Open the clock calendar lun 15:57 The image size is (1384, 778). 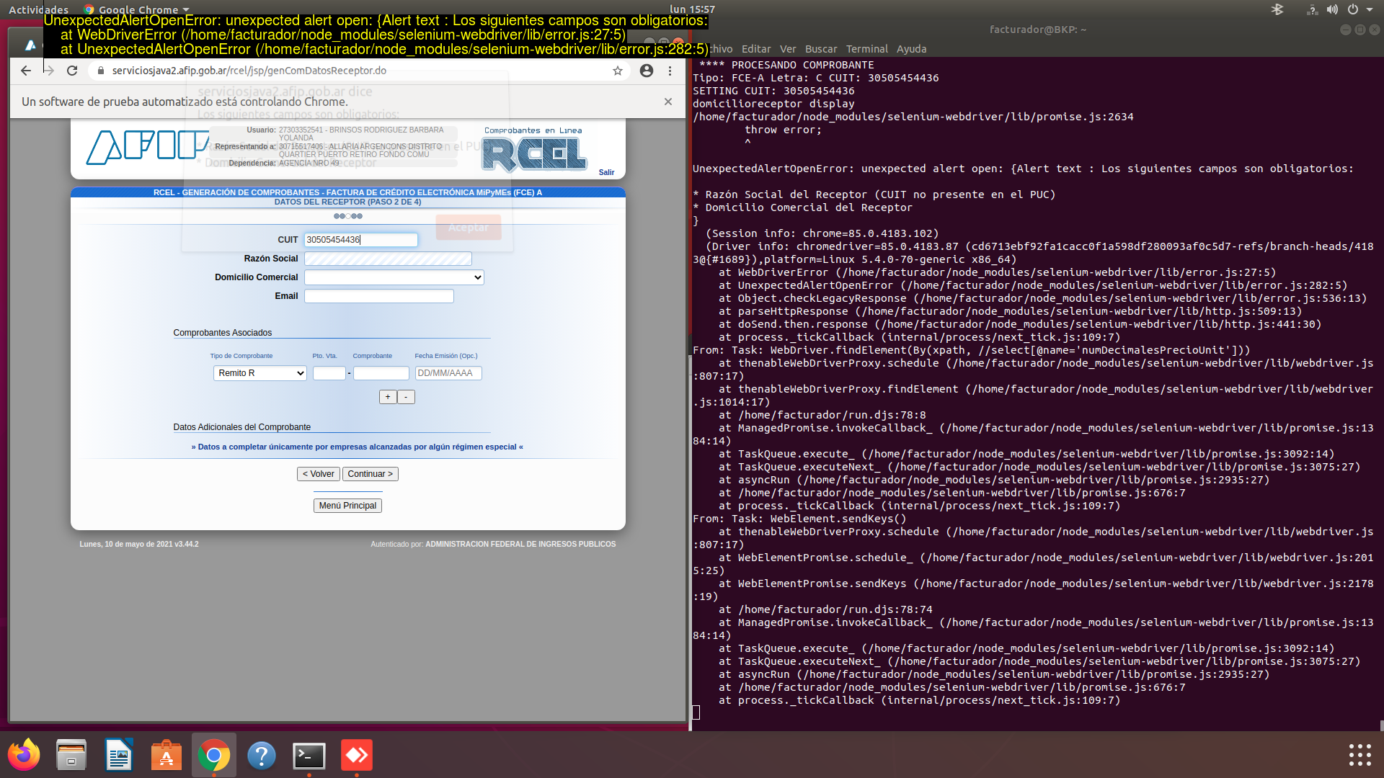692,9
